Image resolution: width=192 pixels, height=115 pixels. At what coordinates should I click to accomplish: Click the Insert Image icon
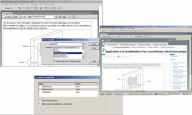(x=36, y=8)
